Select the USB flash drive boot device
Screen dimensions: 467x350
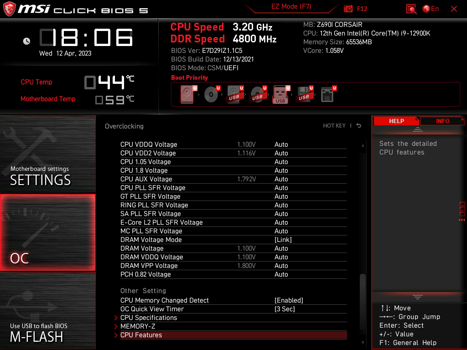(x=280, y=94)
